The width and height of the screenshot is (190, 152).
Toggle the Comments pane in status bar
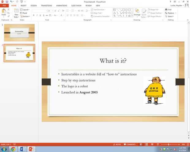point(130,144)
